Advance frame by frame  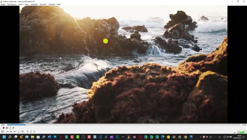pyautogui.click(x=14, y=128)
